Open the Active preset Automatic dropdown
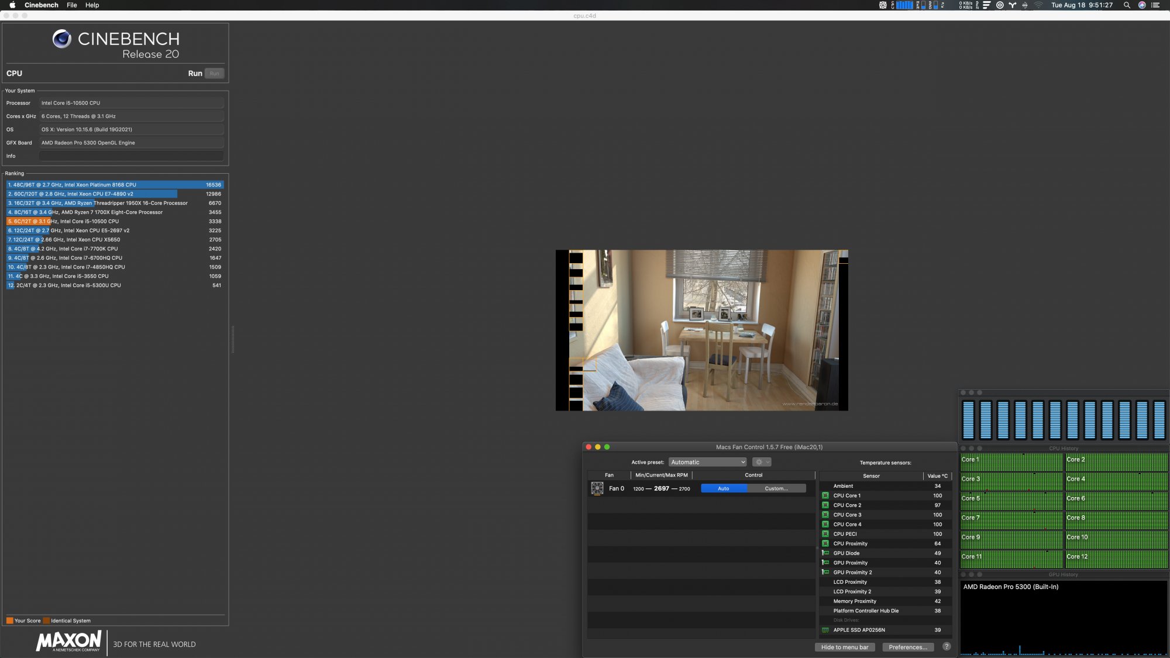Screen dimensions: 1170x658 pyautogui.click(x=708, y=462)
